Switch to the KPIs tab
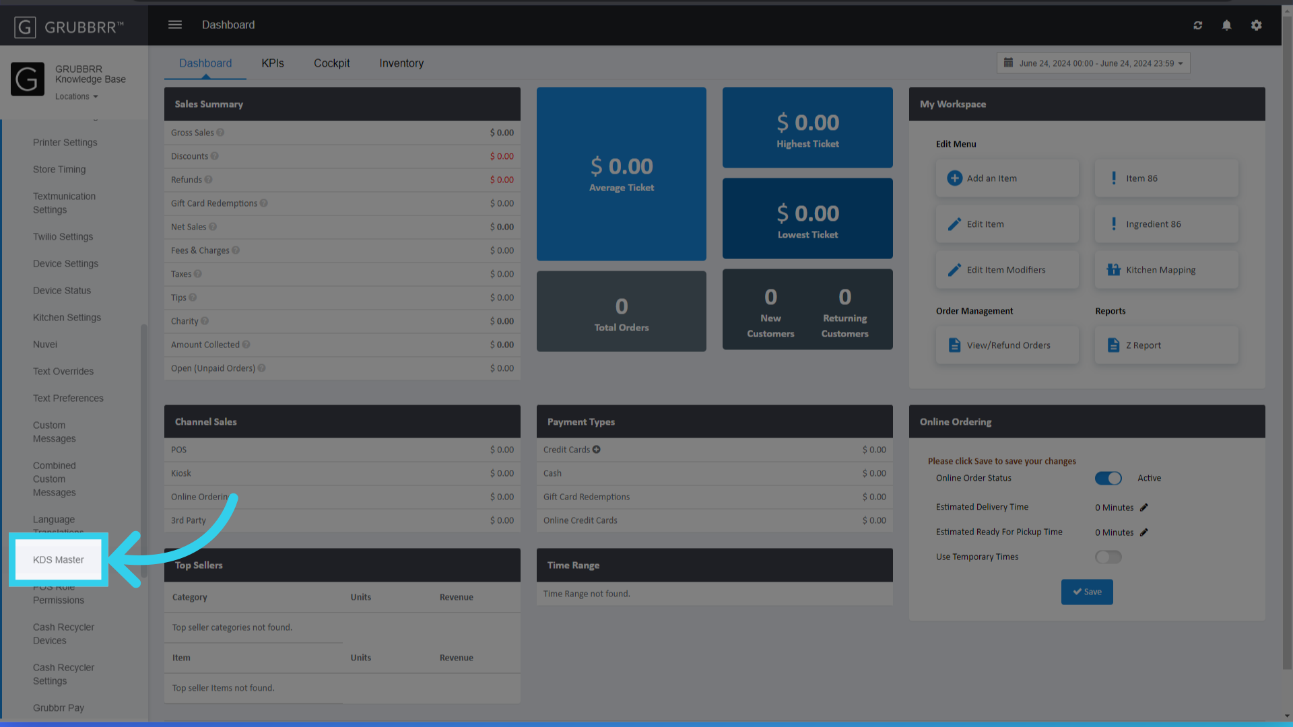1293x727 pixels. tap(273, 63)
